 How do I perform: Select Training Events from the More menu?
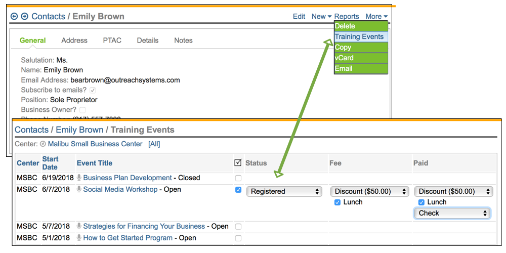[x=359, y=36]
